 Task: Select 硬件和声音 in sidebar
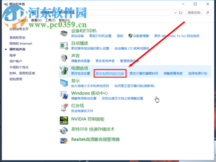pos(17,49)
